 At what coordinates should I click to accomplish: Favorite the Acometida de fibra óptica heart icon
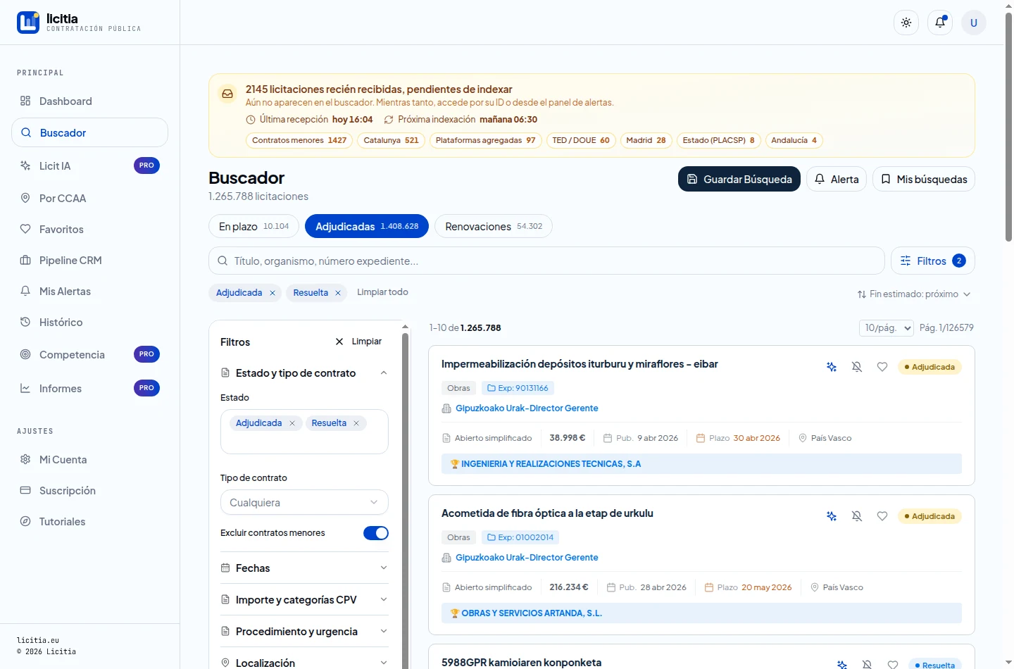[882, 516]
